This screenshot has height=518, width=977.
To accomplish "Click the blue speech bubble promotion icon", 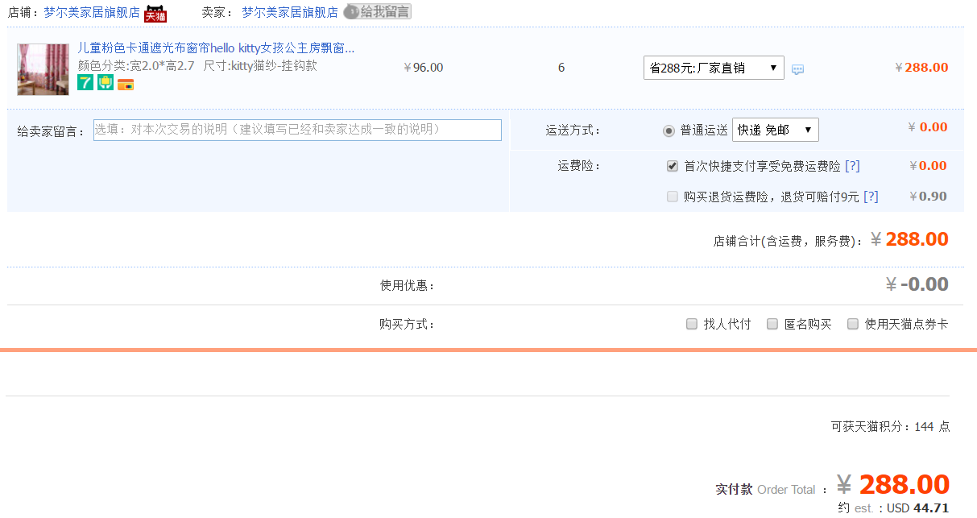I will click(x=797, y=69).
